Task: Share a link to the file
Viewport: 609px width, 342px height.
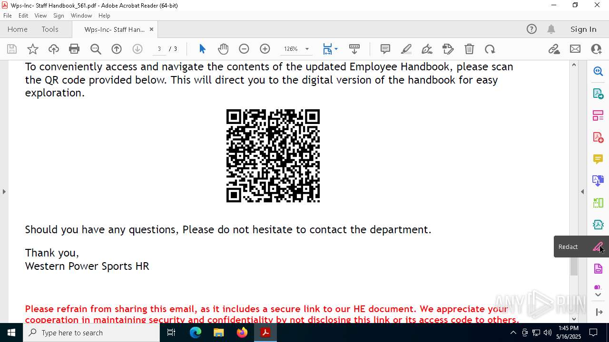Action: pyautogui.click(x=554, y=49)
